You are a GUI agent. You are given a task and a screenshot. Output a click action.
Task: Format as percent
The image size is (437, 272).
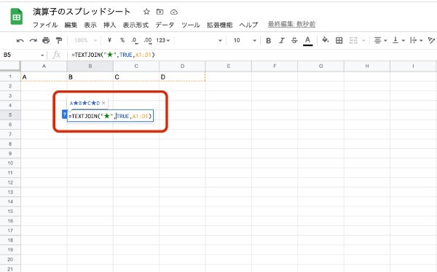tap(122, 40)
